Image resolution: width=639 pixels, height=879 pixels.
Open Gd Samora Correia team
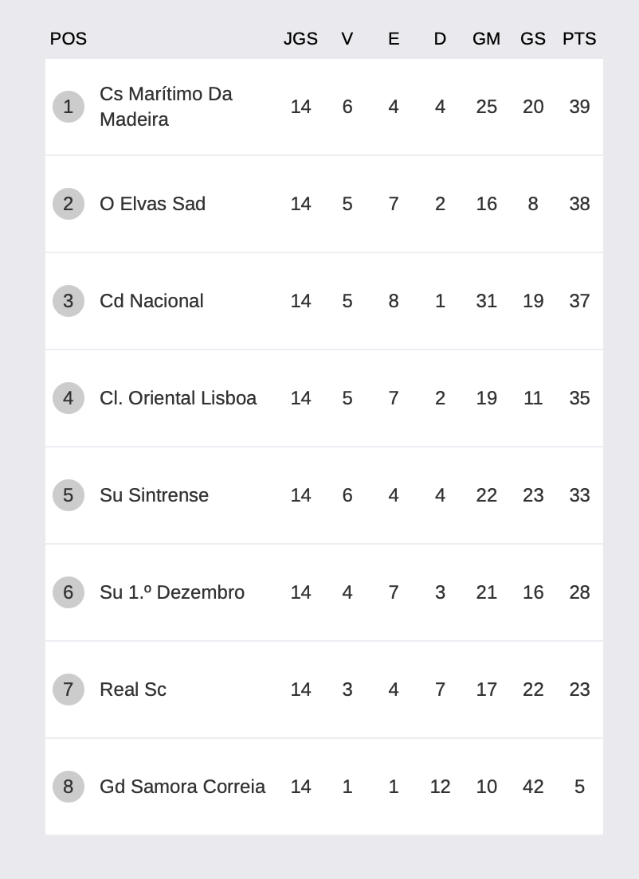(182, 787)
